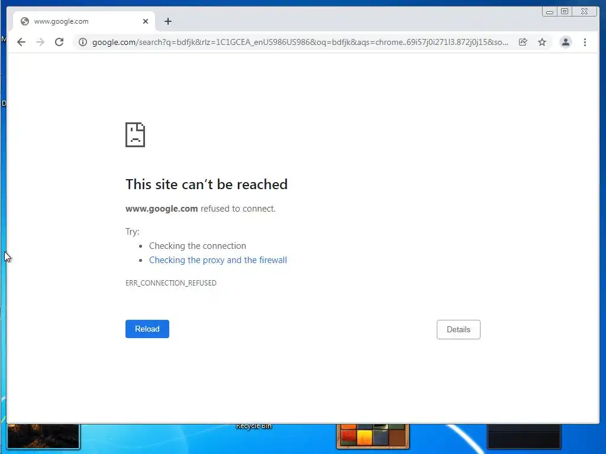Click the dark landscape desktop thumbnail
Image resolution: width=606 pixels, height=454 pixels.
point(43,437)
